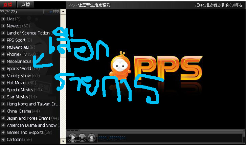Expand the Variety show category
The height and width of the screenshot is (145, 246).
tap(3, 76)
